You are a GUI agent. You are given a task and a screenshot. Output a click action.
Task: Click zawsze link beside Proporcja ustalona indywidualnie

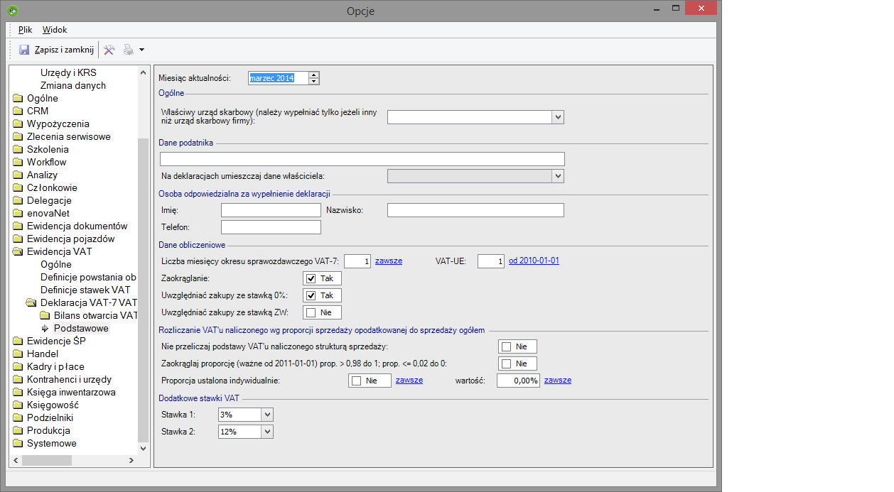[x=409, y=381]
